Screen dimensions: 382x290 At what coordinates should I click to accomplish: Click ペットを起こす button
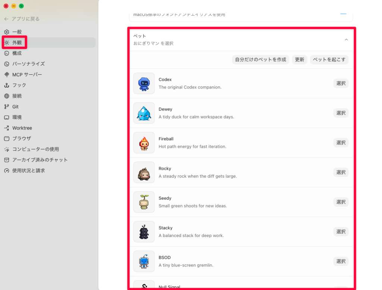[x=329, y=60]
